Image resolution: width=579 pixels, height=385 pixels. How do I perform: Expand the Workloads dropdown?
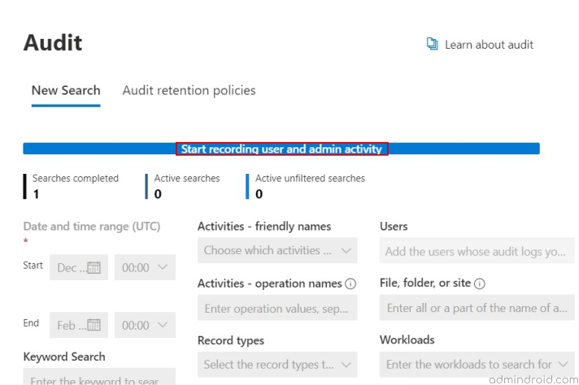[477, 365]
